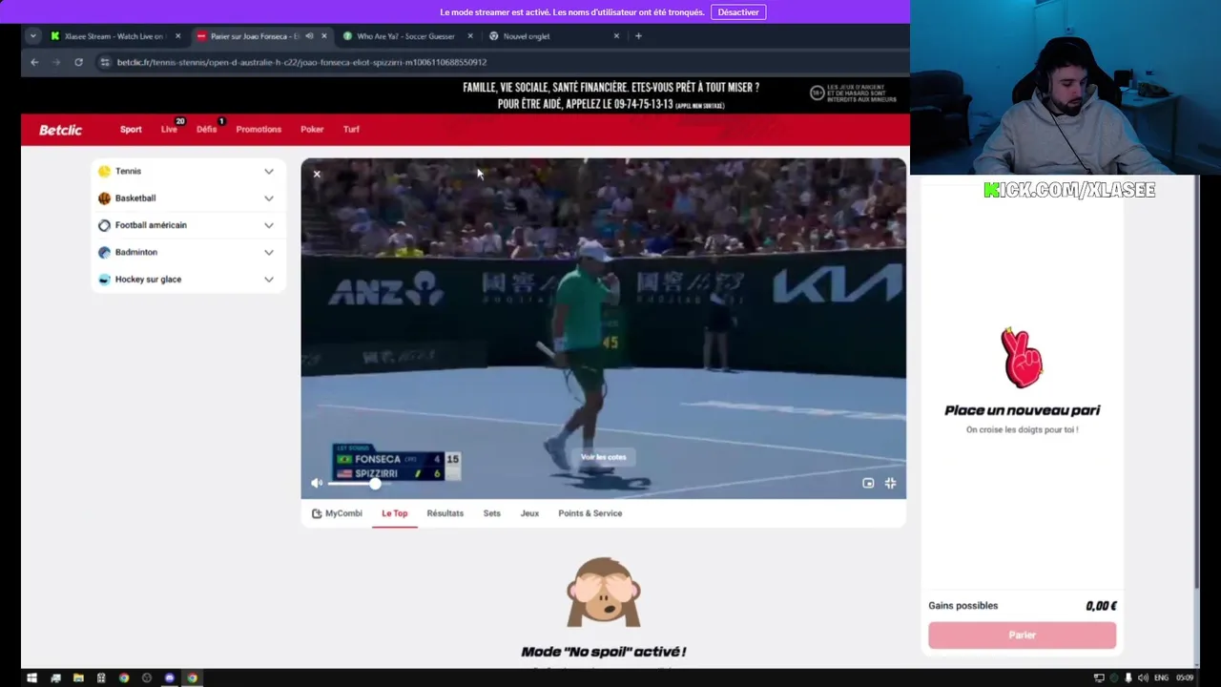Open the Sport menu
Image resolution: width=1221 pixels, height=687 pixels.
point(131,130)
